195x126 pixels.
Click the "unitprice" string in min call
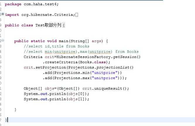click(105, 73)
